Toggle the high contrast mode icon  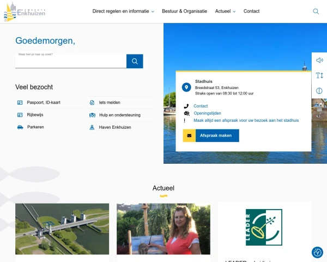[x=319, y=91]
